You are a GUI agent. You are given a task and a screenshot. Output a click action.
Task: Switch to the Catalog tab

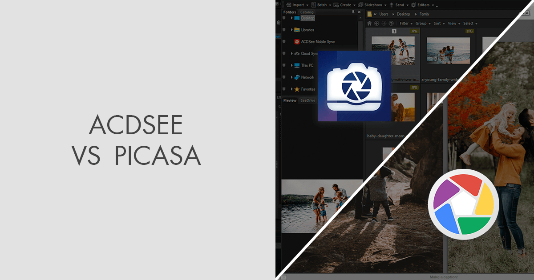pyautogui.click(x=306, y=12)
